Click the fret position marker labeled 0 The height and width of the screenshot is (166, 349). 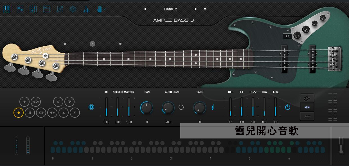pyautogui.click(x=92, y=44)
